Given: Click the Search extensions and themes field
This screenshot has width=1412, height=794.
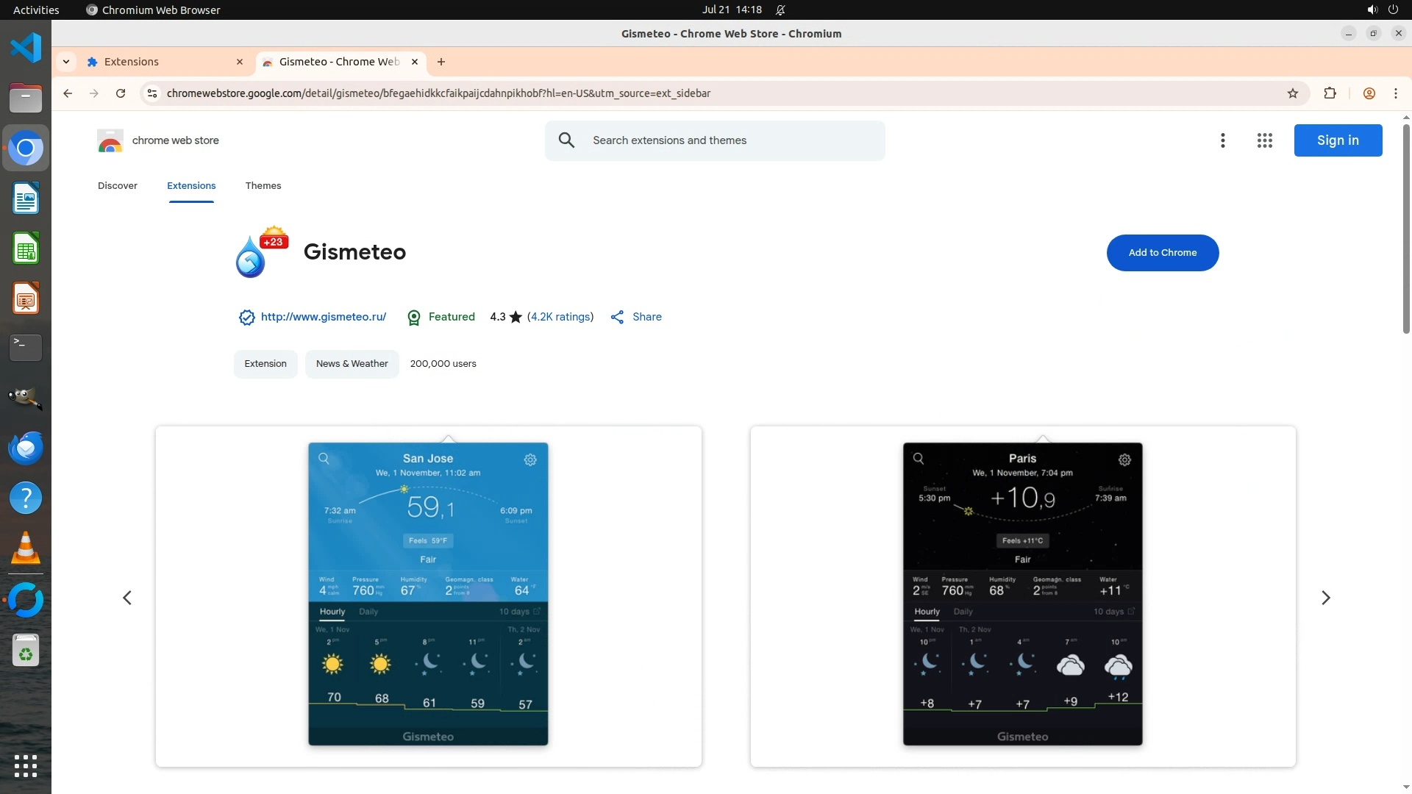Looking at the screenshot, I should tap(728, 140).
